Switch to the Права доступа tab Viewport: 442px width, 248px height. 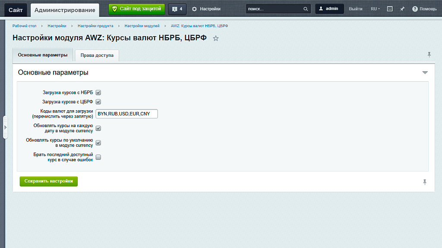click(97, 56)
